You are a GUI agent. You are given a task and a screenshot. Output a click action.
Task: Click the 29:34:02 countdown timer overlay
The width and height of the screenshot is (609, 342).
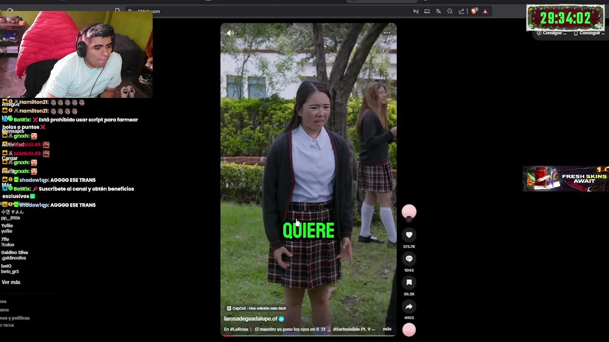pyautogui.click(x=565, y=18)
